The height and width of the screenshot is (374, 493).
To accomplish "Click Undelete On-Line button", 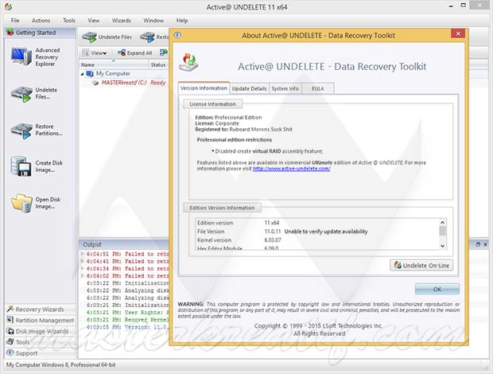I will (421, 266).
